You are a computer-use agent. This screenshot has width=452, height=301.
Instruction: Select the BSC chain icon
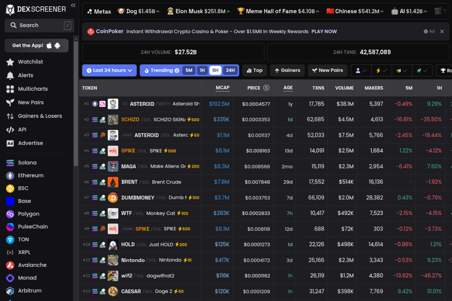[10, 188]
